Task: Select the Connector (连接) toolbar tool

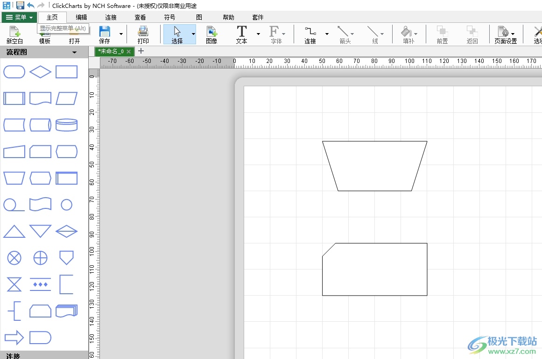Action: click(310, 35)
